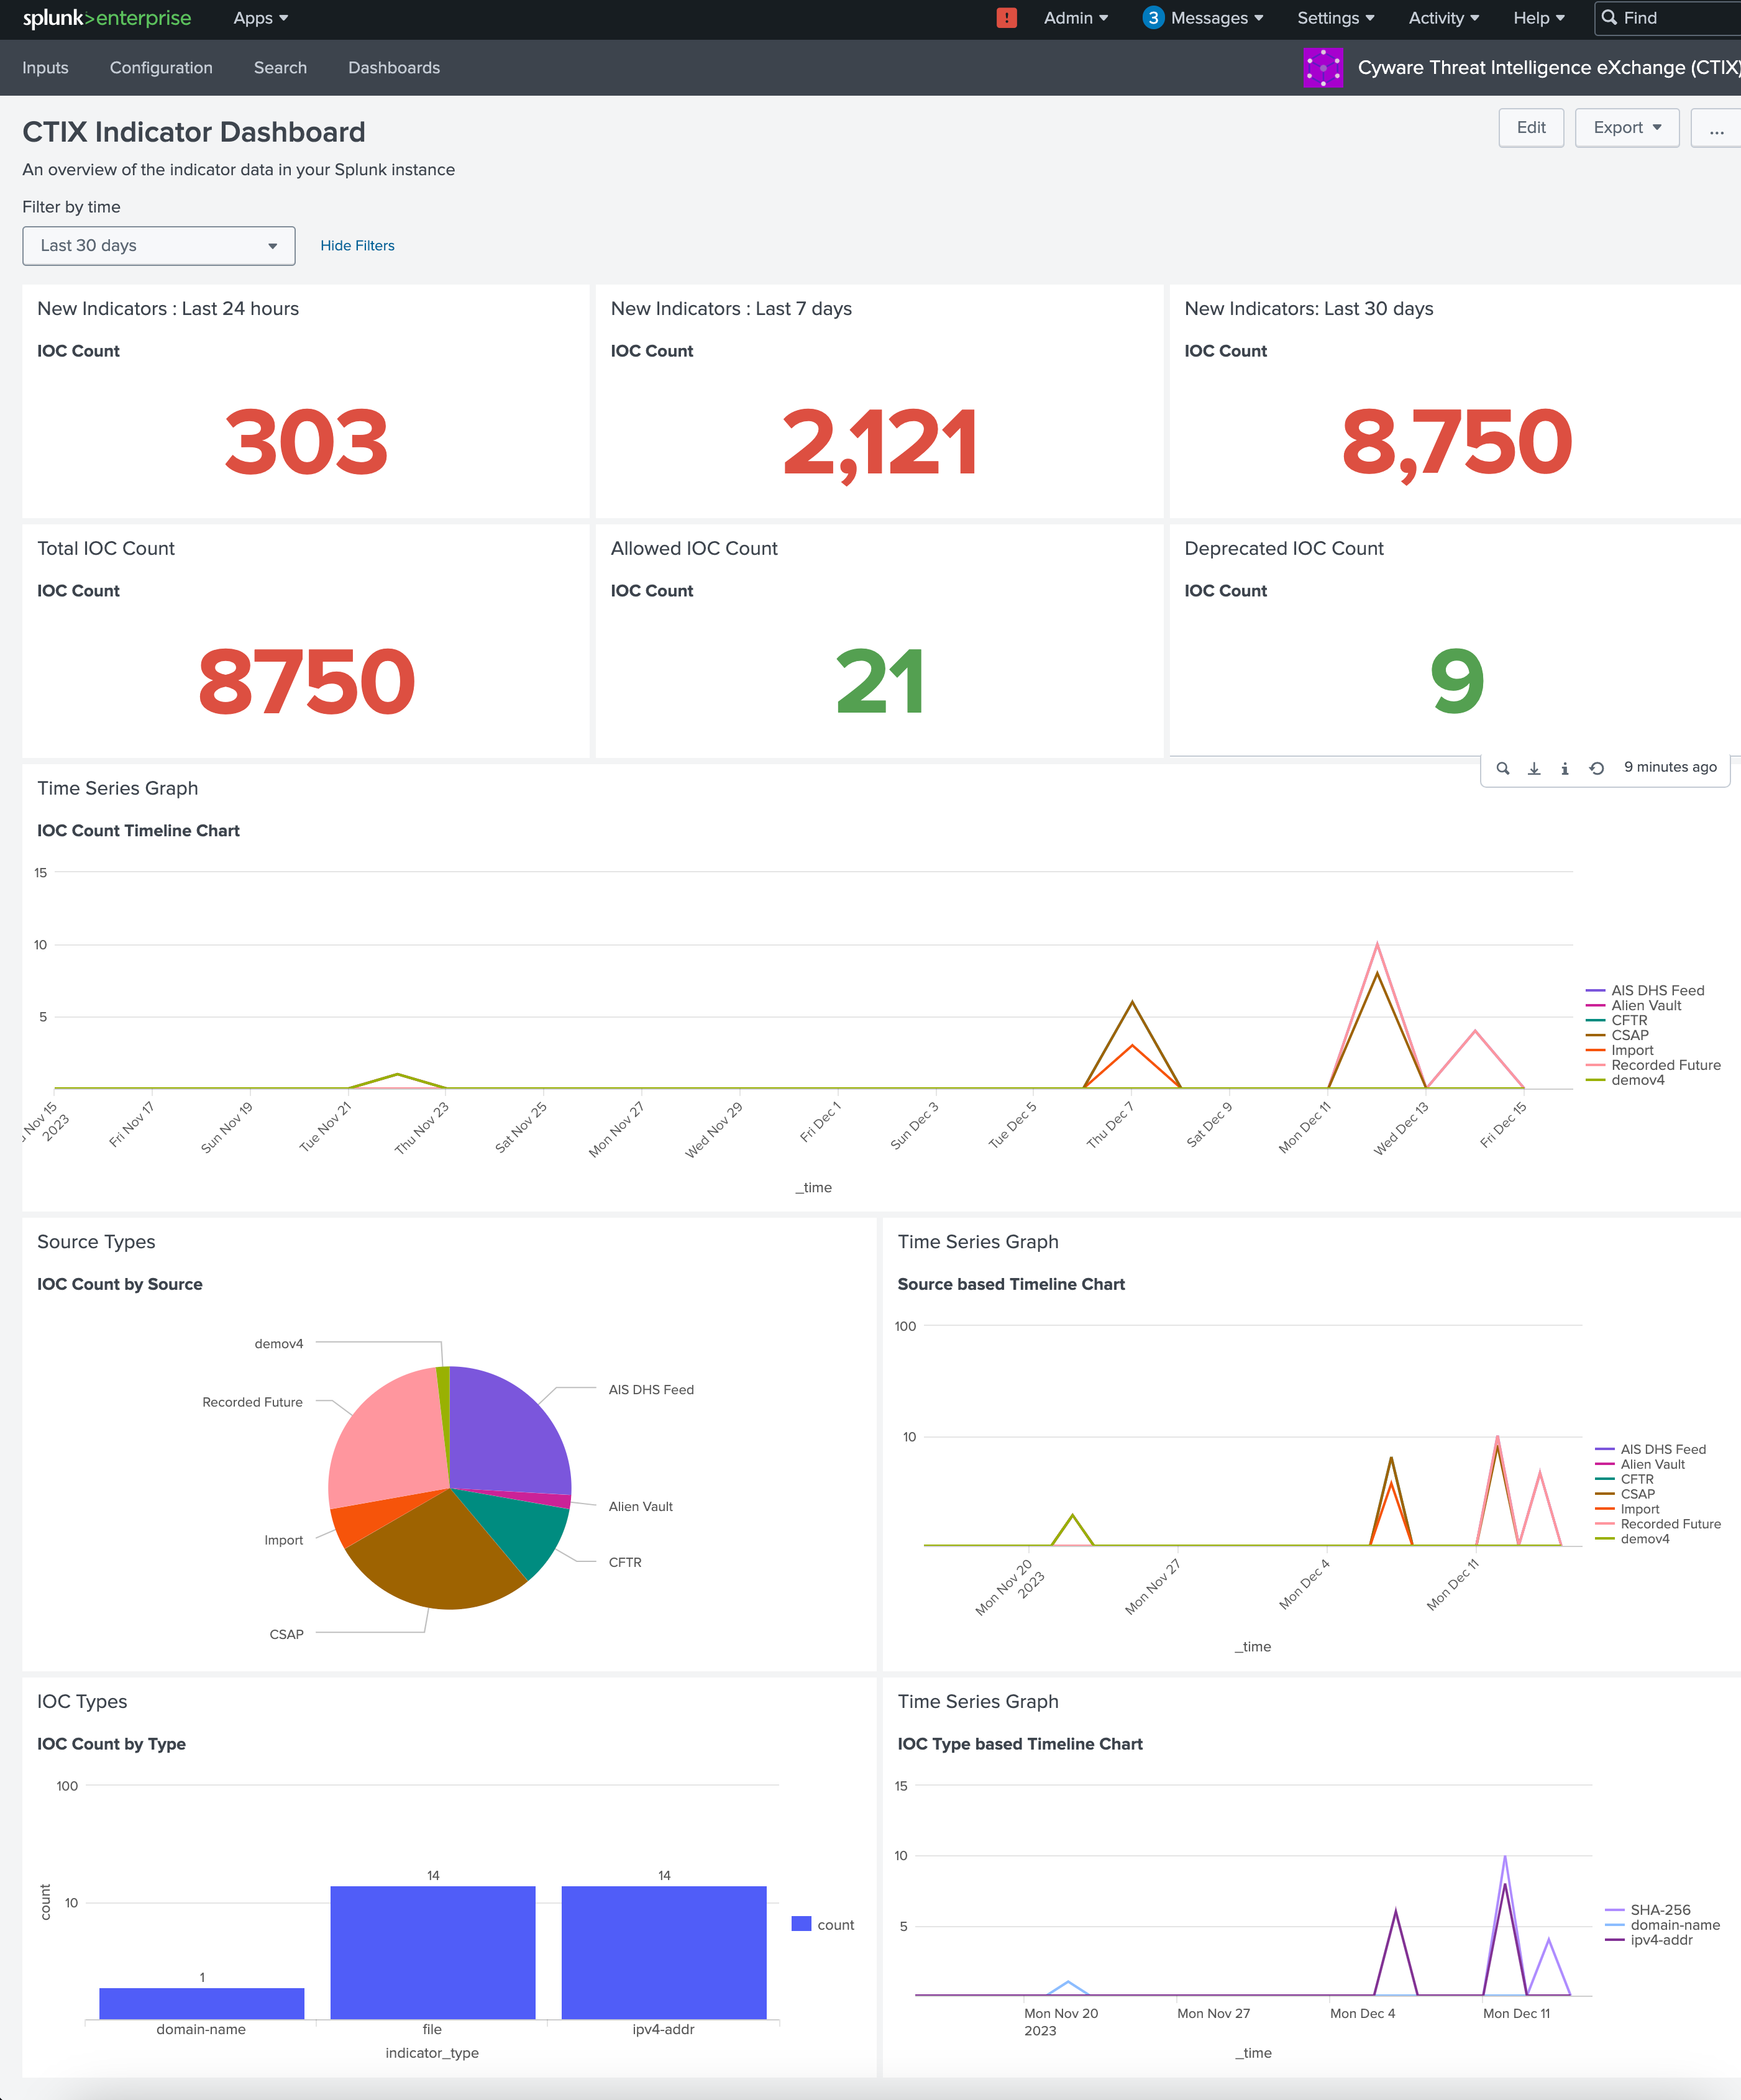Click the inspect info icon

[x=1564, y=768]
